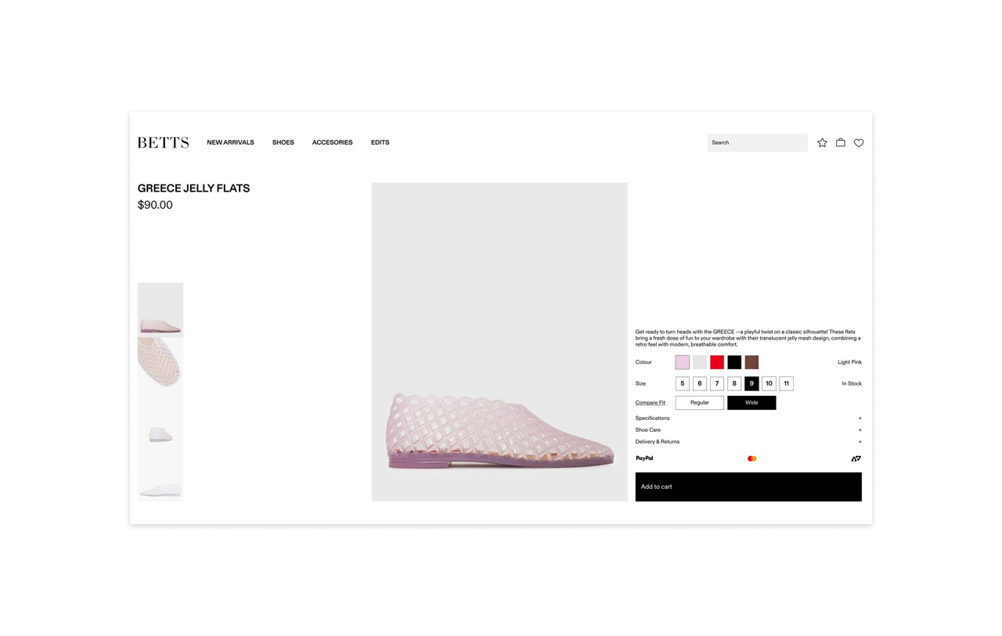This screenshot has height=636, width=1002.
Task: Click the Mastercard payment logo
Action: point(751,458)
